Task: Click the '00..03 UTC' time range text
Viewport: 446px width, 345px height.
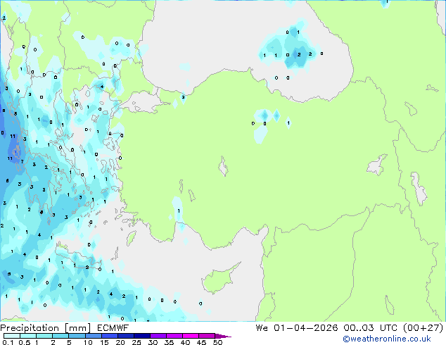Action: pos(370,328)
